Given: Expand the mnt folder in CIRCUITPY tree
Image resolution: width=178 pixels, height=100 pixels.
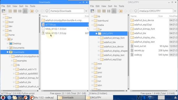Looking at the screenshot, I should pyautogui.click(x=92, y=64).
